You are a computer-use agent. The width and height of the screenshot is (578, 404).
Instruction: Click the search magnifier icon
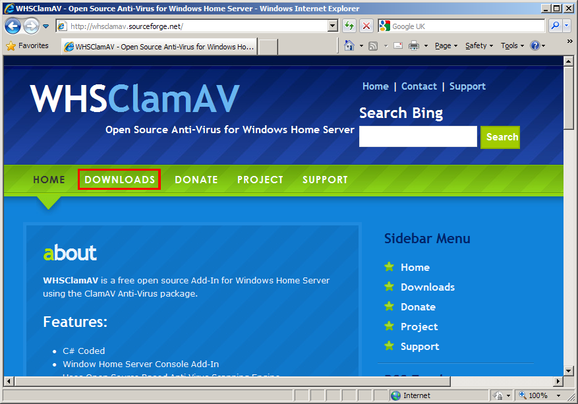[x=556, y=26]
